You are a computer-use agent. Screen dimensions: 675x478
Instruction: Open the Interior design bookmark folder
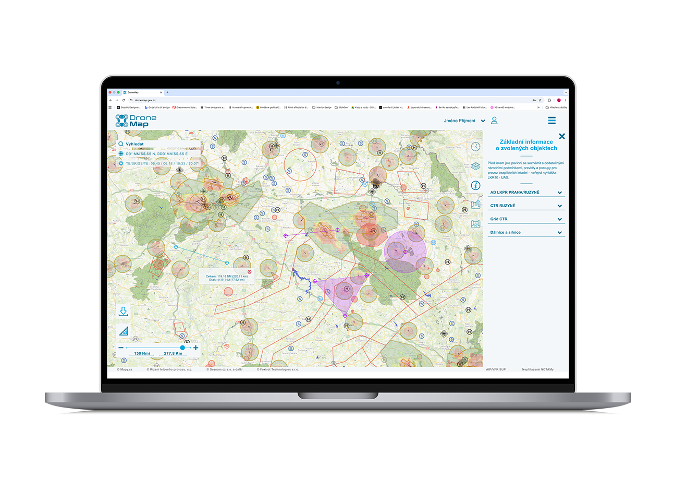[x=322, y=107]
